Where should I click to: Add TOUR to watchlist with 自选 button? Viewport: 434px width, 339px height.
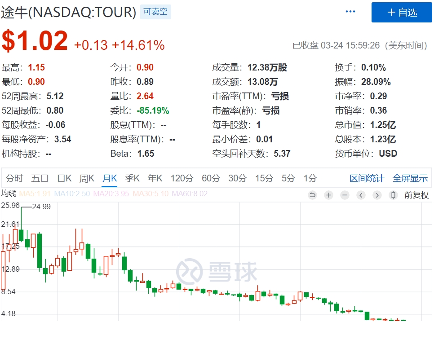tap(402, 13)
